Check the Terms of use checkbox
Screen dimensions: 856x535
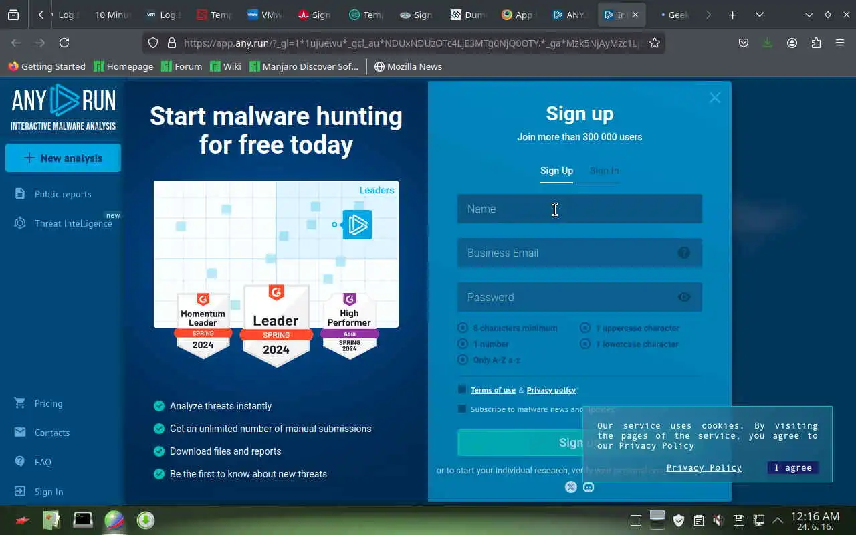[462, 389]
